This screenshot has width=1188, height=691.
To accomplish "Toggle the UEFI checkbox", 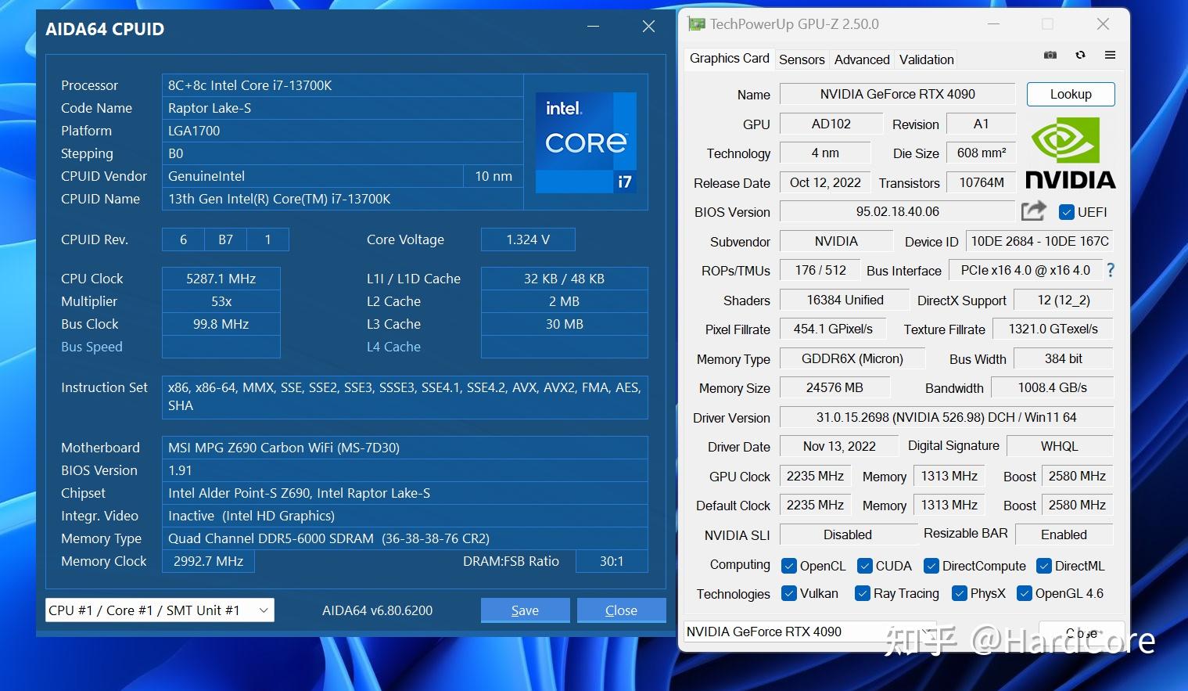I will (1066, 212).
